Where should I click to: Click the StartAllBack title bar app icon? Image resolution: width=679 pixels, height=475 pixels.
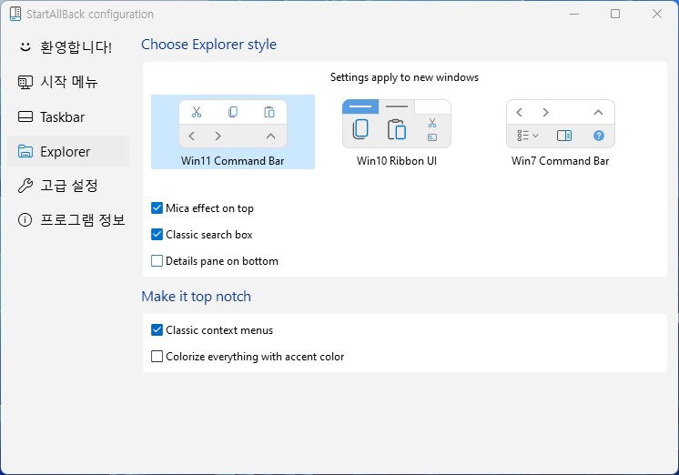(x=15, y=14)
